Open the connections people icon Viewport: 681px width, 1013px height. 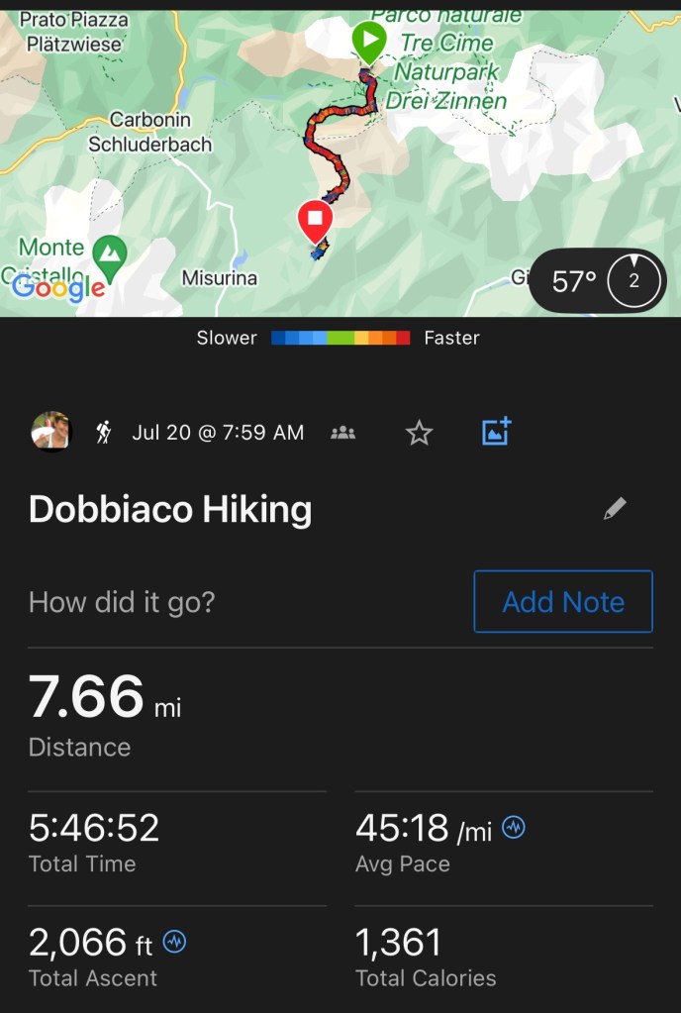click(343, 432)
